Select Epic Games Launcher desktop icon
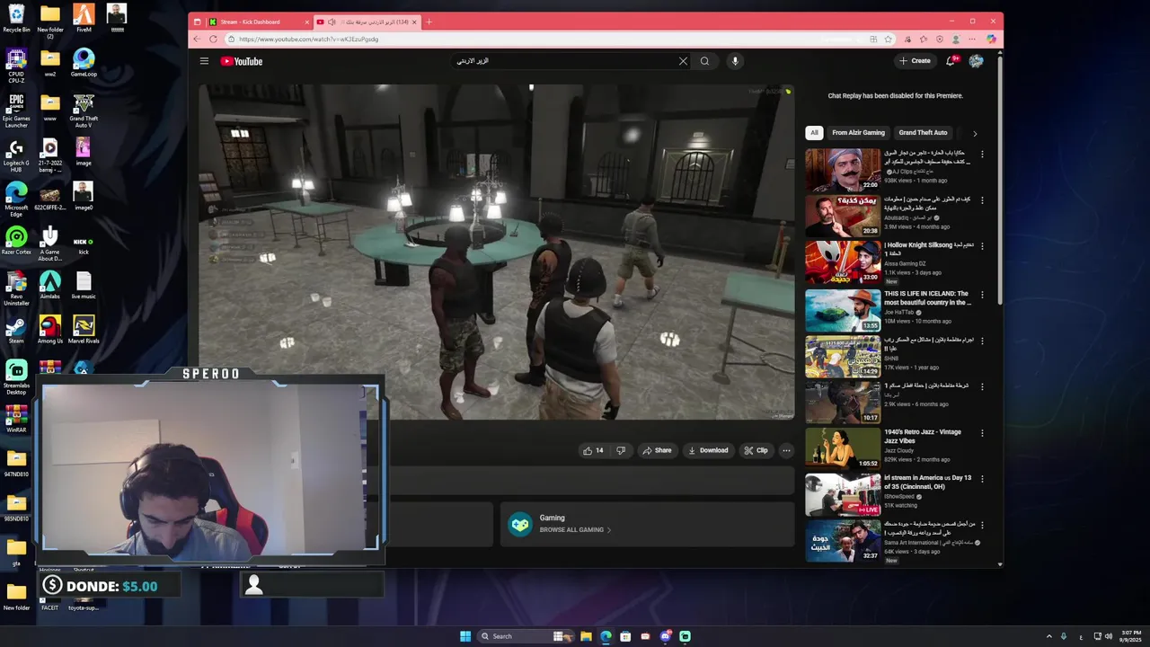Screen dimensions: 1150x647 click(16, 111)
